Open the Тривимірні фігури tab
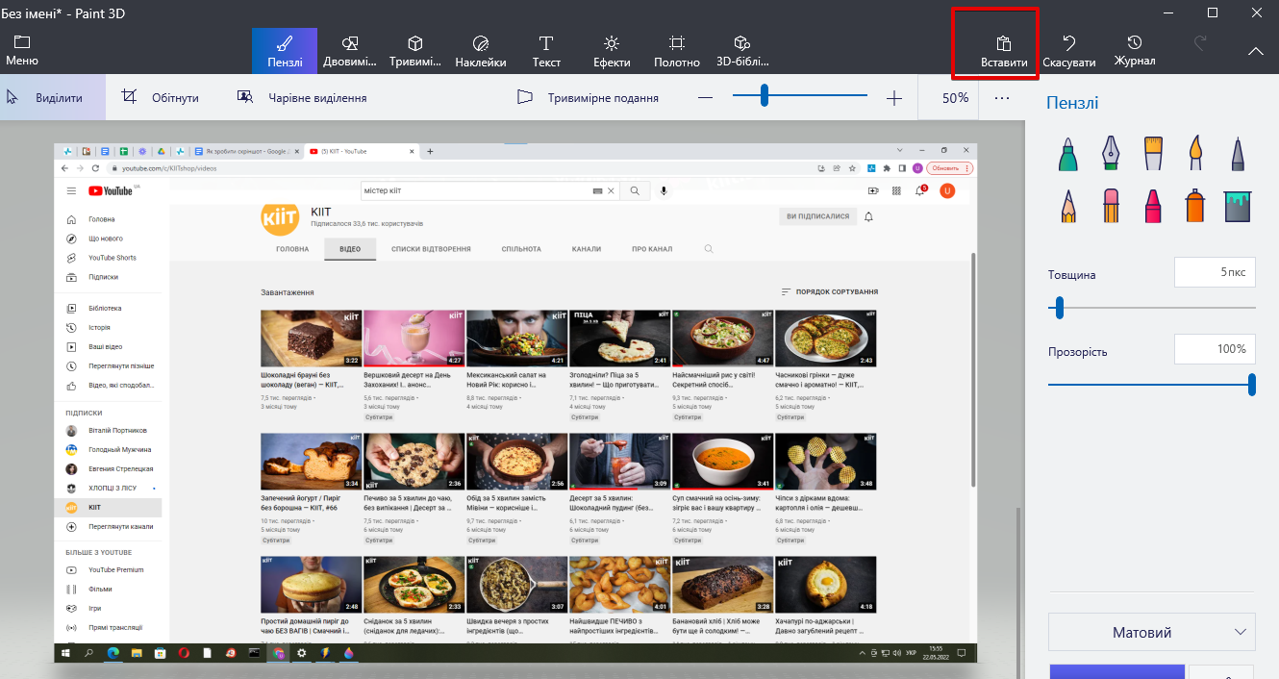1279x679 pixels. (415, 50)
